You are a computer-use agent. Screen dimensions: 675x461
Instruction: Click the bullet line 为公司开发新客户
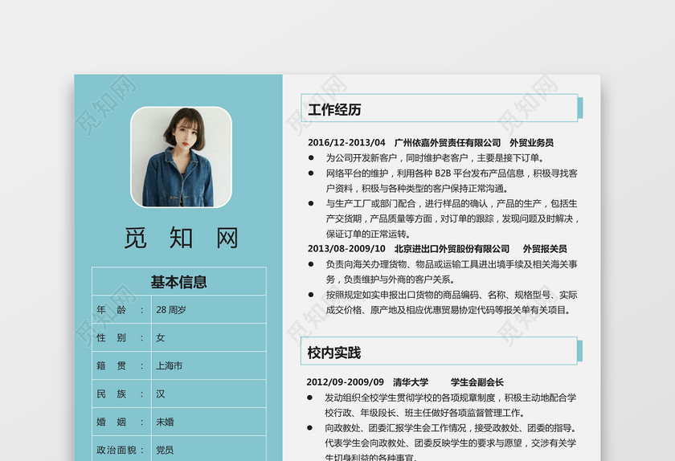tap(435, 158)
